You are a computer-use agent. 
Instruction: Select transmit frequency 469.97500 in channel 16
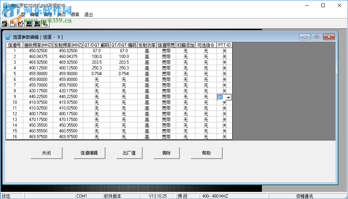[68, 137]
